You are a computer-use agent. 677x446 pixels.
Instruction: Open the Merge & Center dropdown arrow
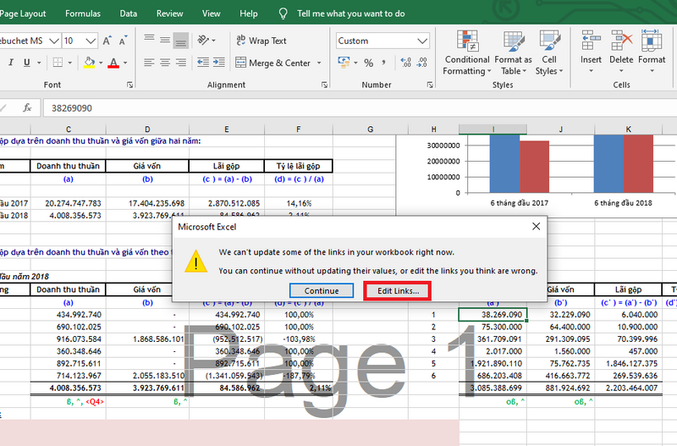click(319, 63)
